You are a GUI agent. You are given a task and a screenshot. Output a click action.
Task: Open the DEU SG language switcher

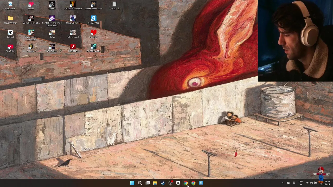300,183
